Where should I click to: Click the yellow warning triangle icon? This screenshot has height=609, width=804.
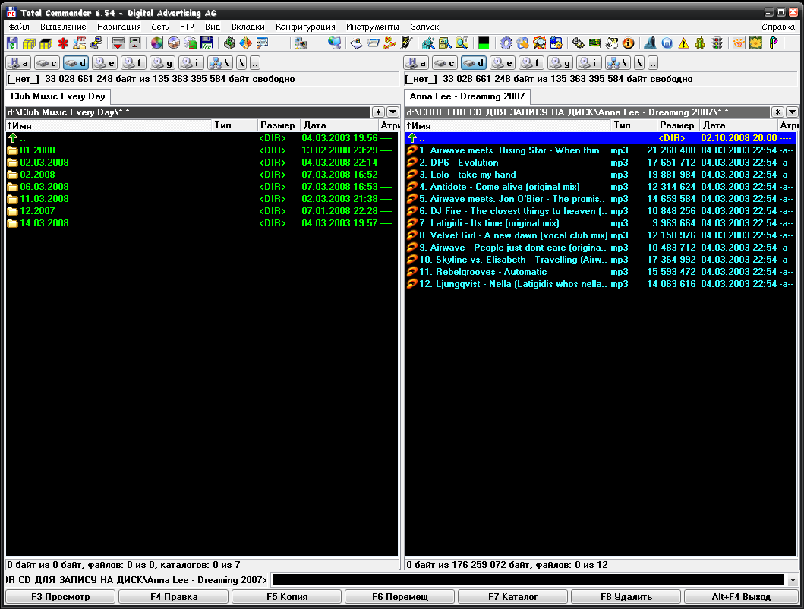(683, 43)
